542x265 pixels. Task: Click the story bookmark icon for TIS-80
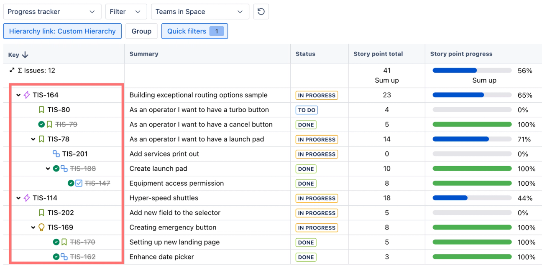(41, 110)
